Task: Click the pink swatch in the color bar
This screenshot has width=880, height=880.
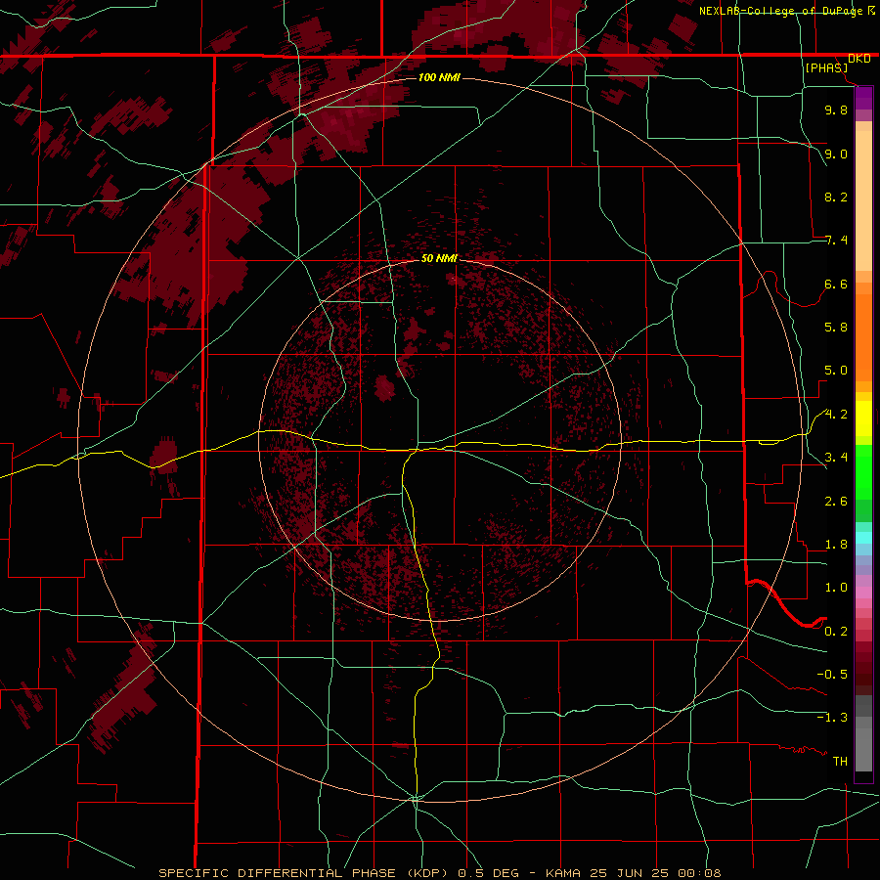Action: click(863, 593)
